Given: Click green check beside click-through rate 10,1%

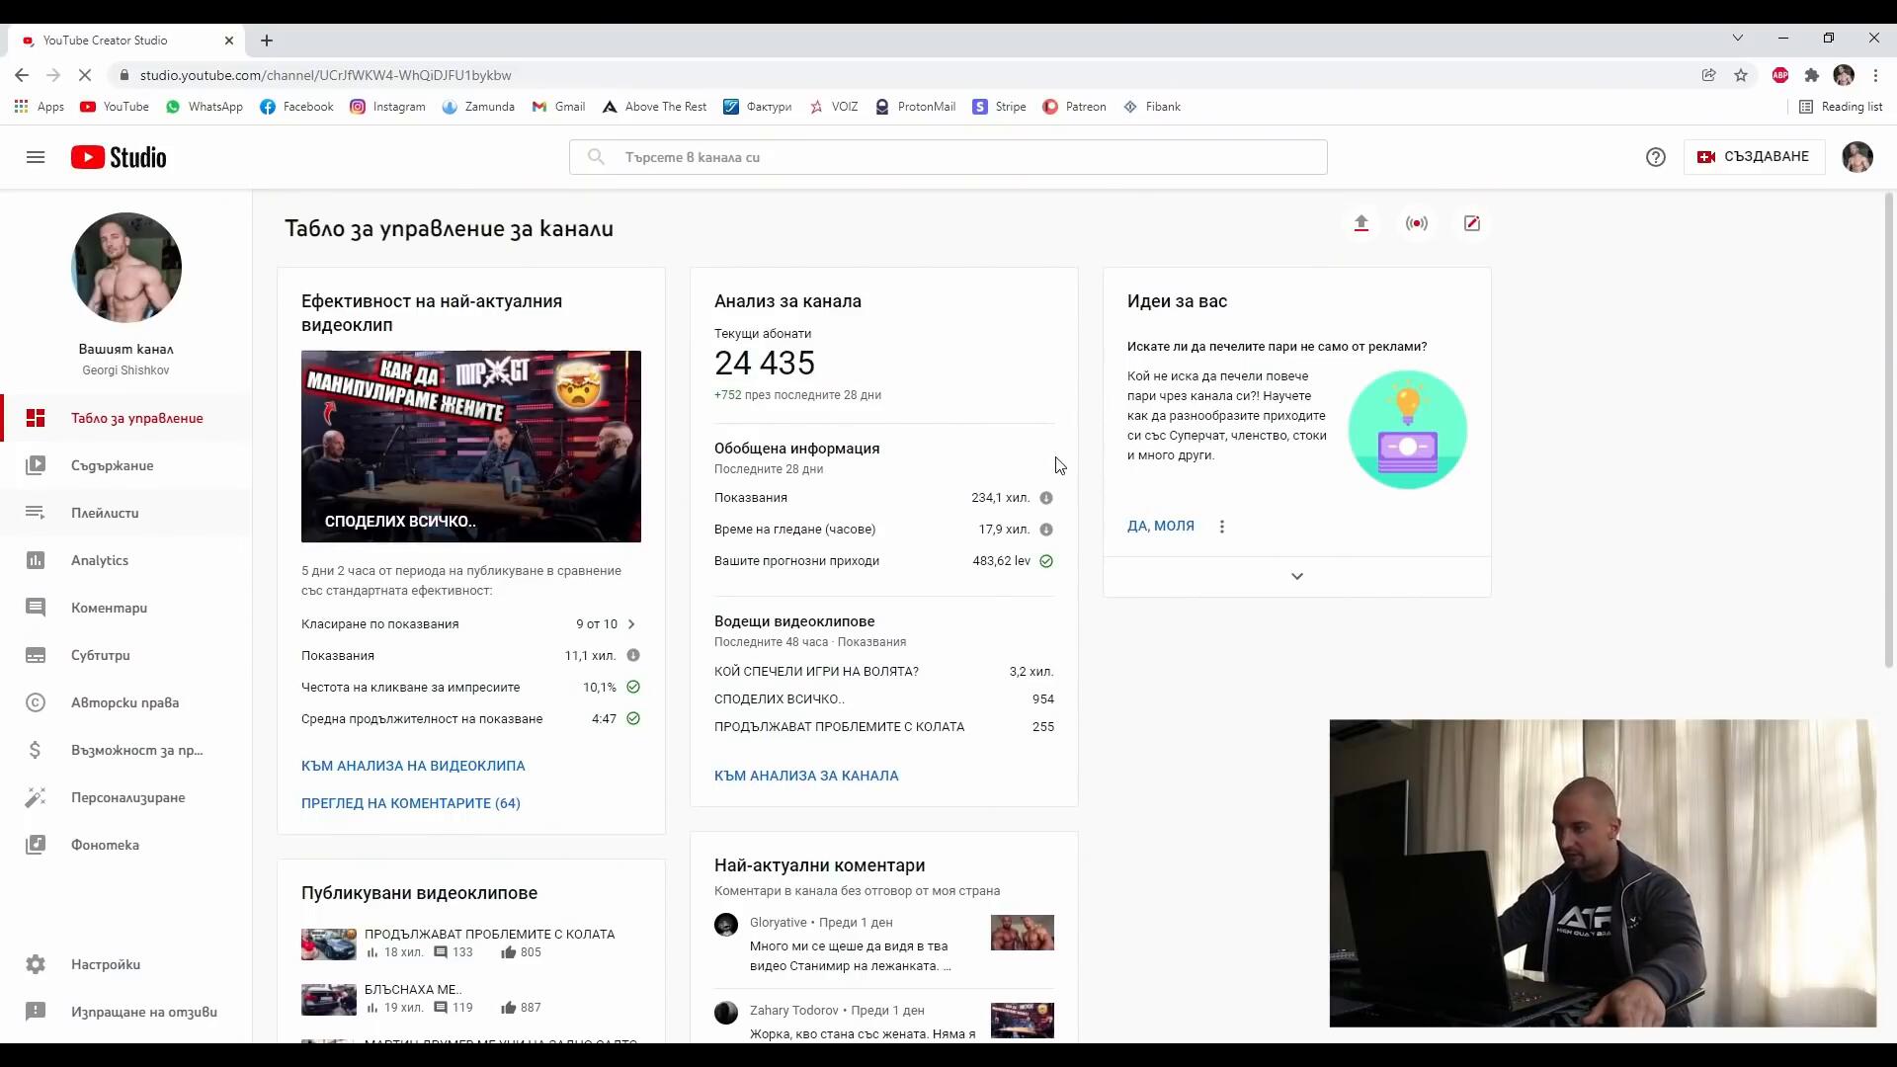Looking at the screenshot, I should point(633,688).
